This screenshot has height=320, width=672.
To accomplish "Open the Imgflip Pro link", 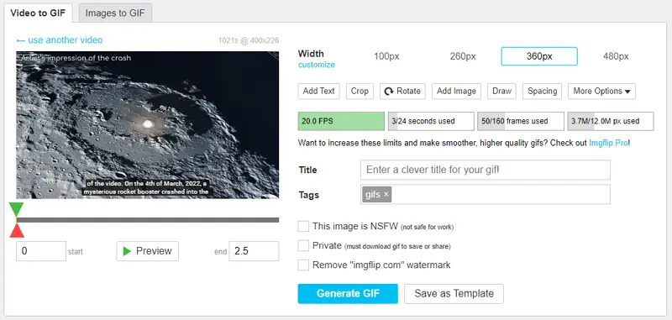I will coord(608,143).
